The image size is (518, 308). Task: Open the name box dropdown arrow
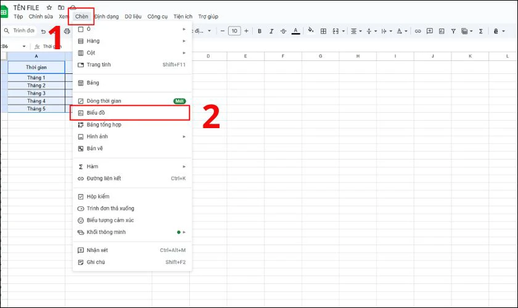pos(24,46)
